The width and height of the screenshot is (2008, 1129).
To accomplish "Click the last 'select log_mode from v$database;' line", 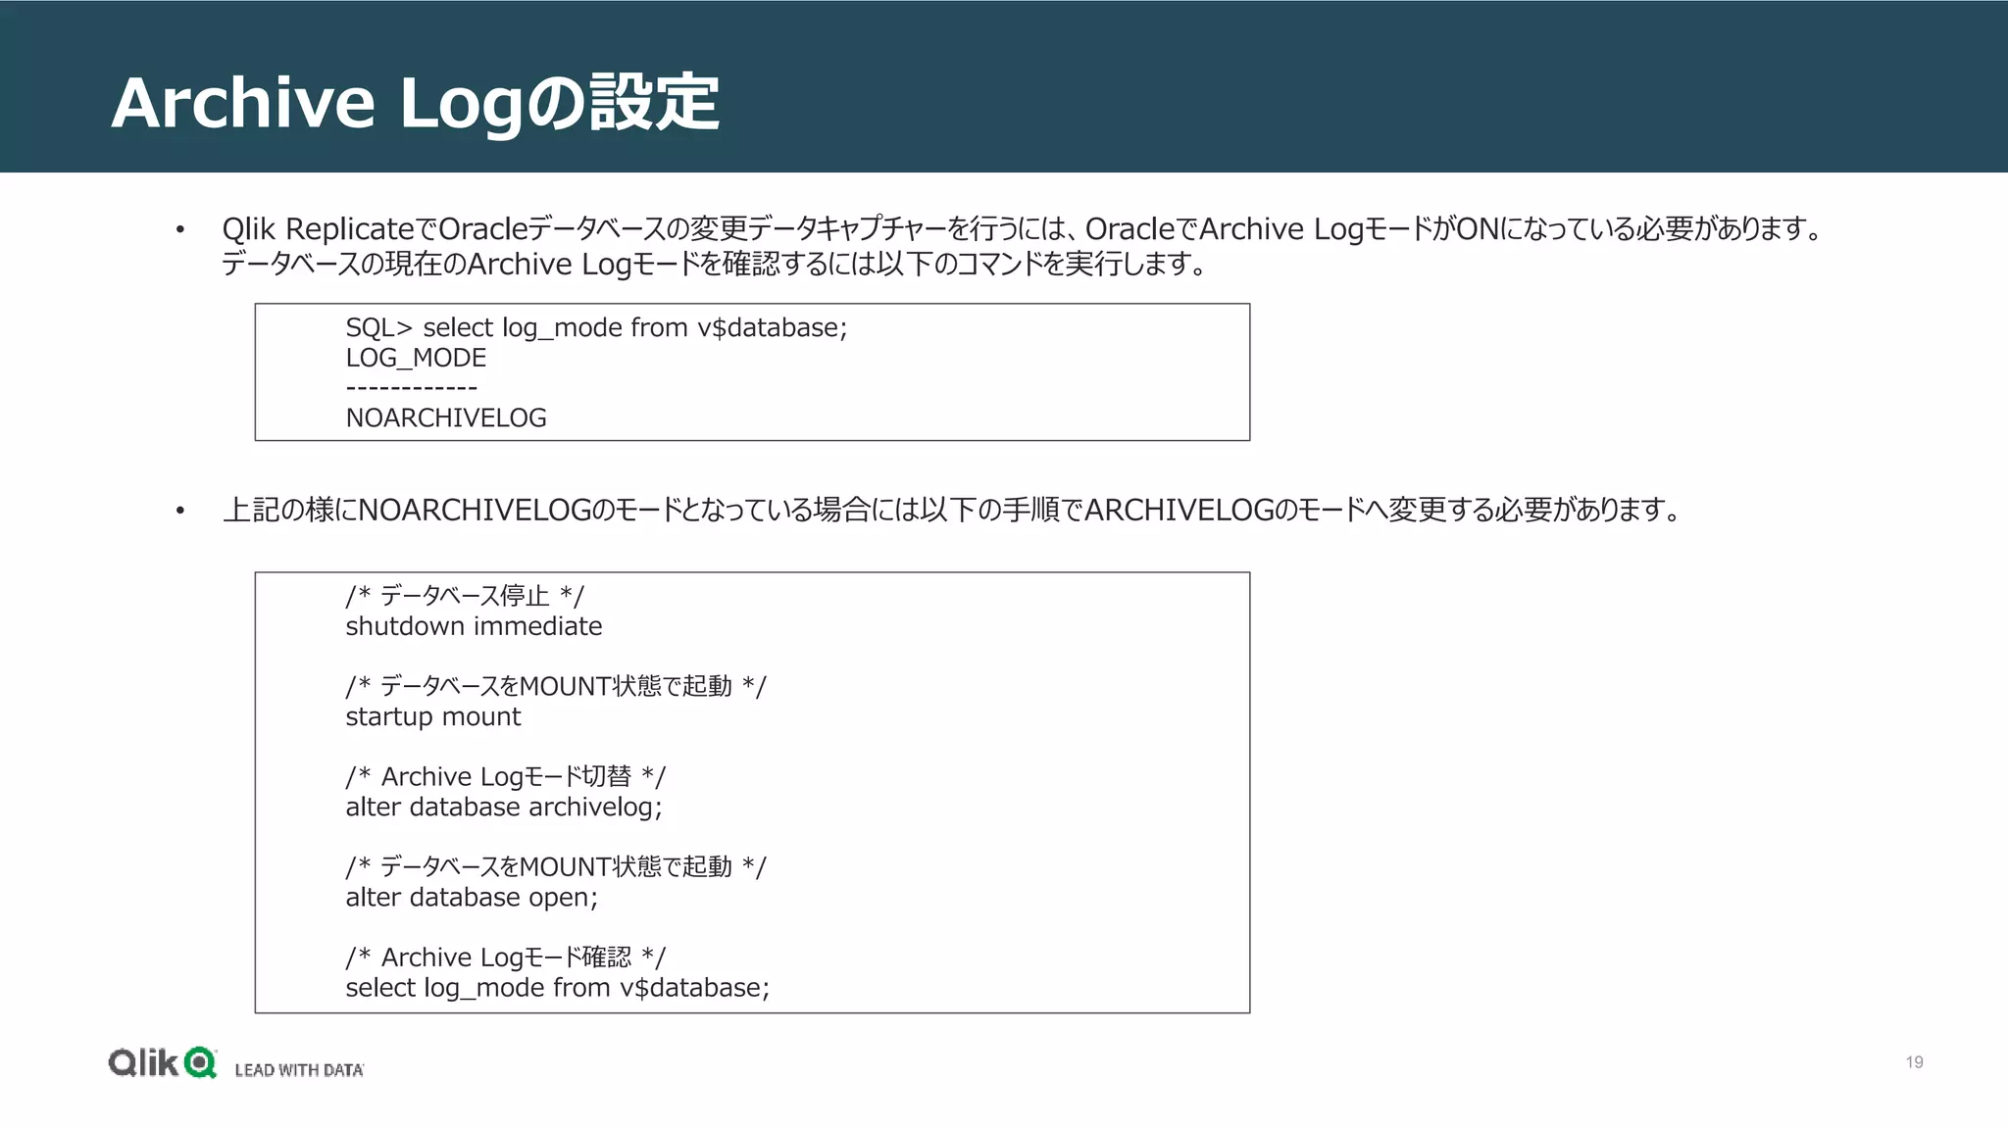I will [x=558, y=988].
